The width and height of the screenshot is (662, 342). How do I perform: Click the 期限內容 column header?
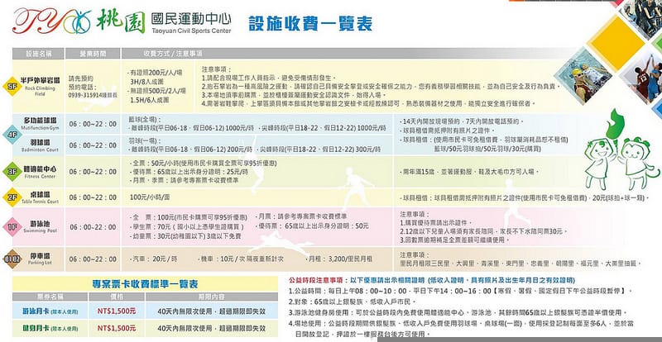212,297
